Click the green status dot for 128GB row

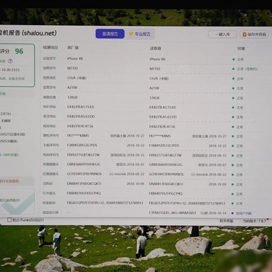pyautogui.click(x=233, y=98)
